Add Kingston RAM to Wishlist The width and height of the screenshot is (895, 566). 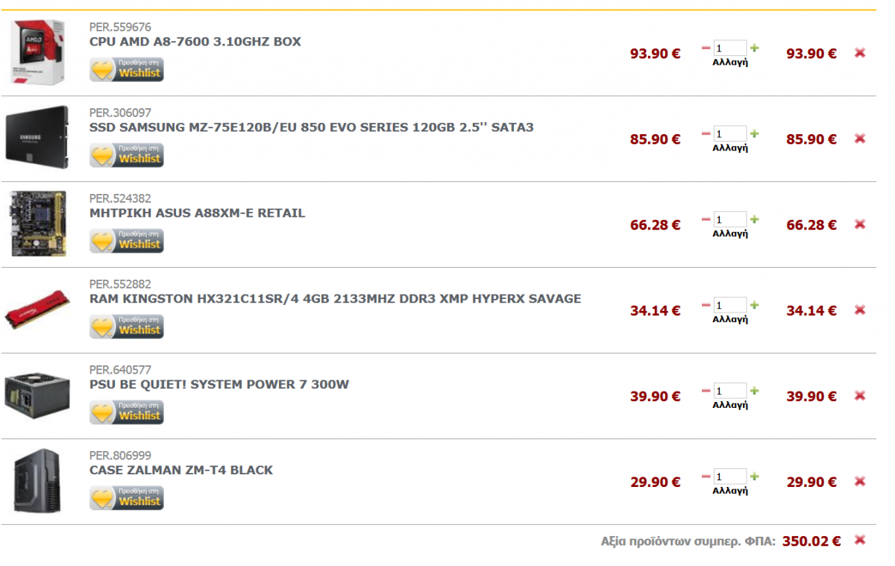(127, 327)
